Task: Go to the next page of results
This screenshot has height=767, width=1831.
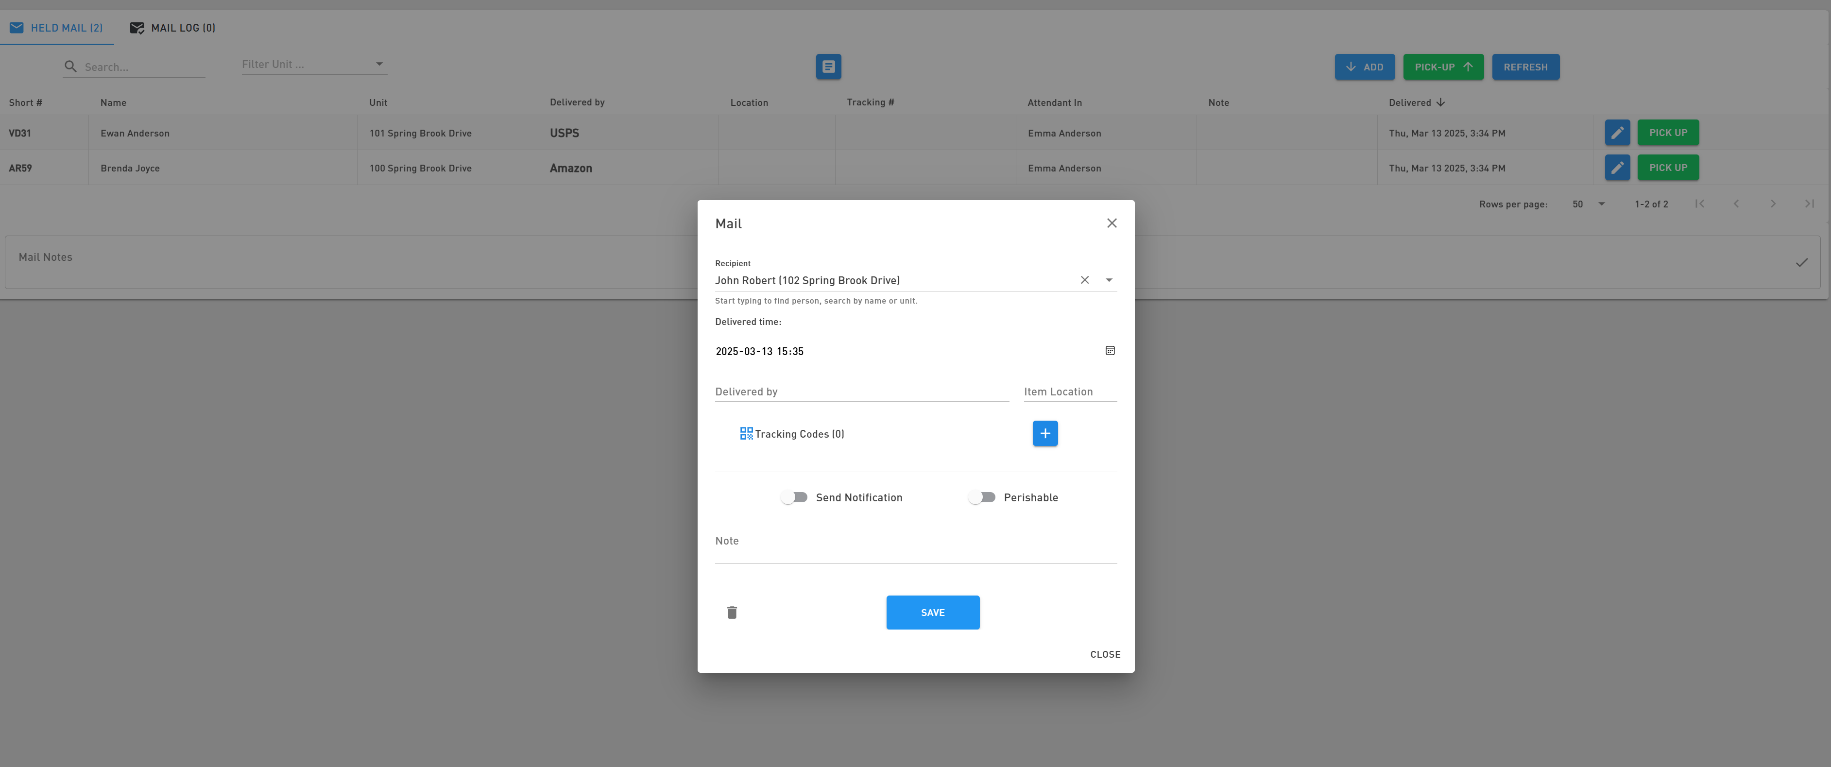Action: click(1773, 204)
